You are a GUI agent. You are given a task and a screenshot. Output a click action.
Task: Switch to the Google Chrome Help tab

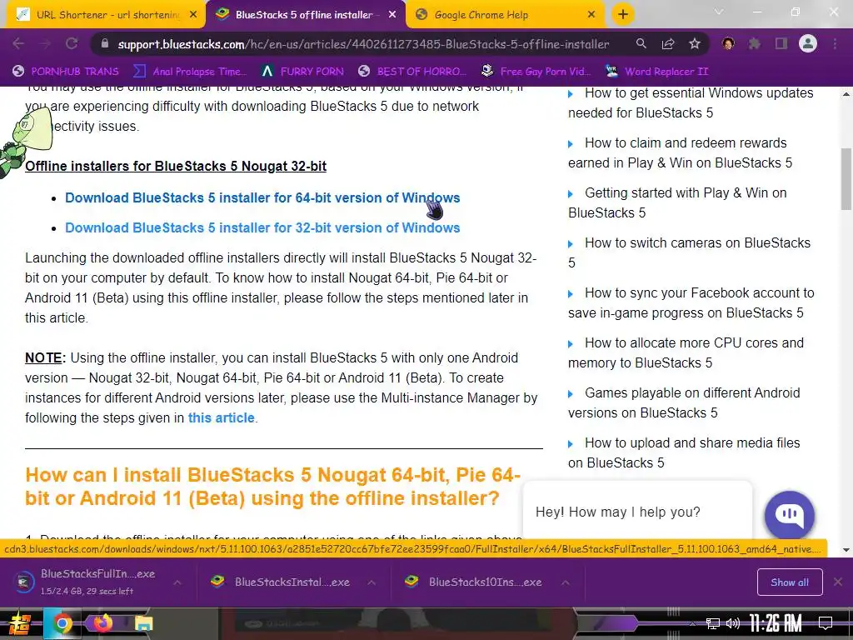coord(506,15)
